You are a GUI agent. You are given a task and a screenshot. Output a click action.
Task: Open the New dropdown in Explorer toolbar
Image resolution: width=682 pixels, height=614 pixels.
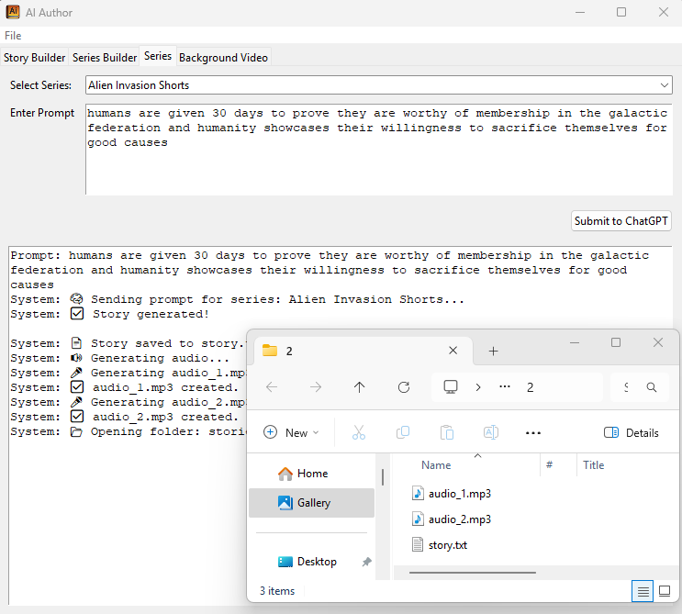click(x=291, y=432)
